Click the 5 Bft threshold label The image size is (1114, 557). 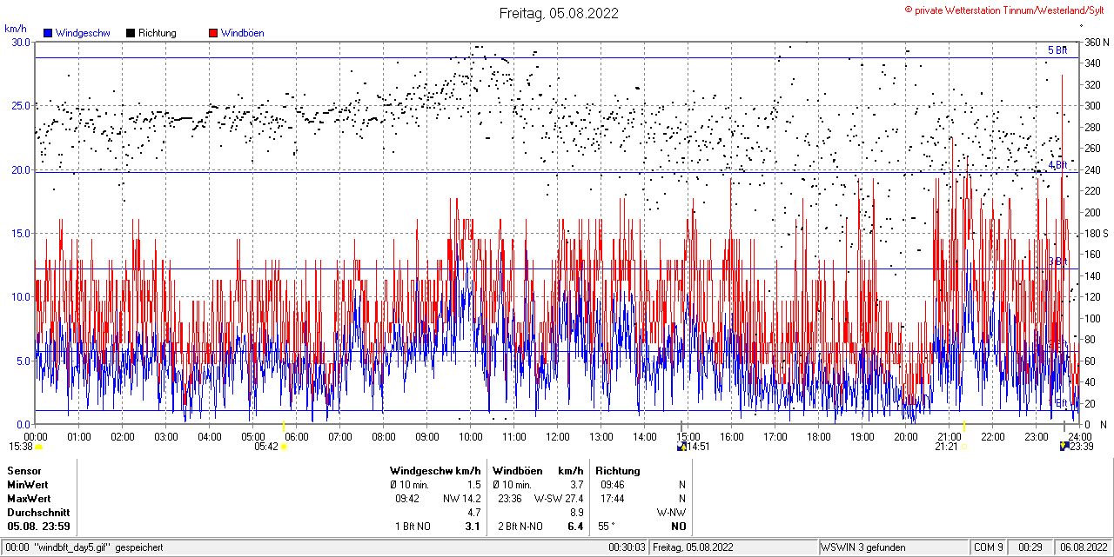[x=1057, y=50]
